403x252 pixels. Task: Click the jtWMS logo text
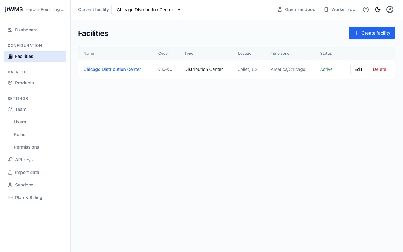14,9
